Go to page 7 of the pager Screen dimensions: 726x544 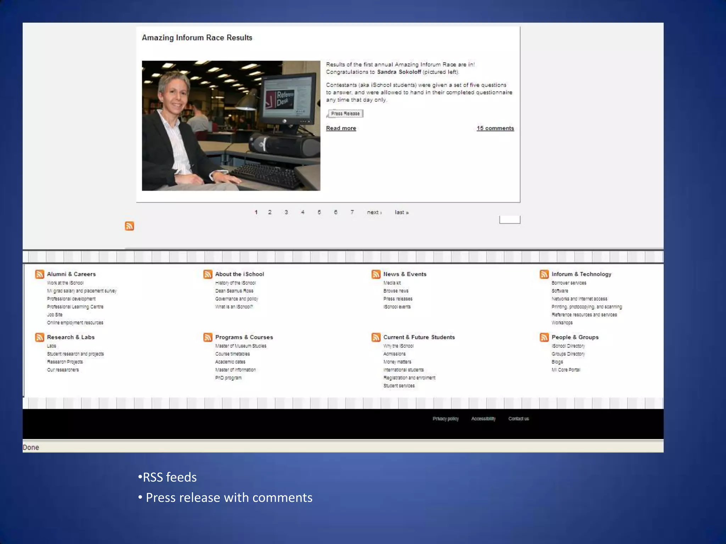point(352,212)
